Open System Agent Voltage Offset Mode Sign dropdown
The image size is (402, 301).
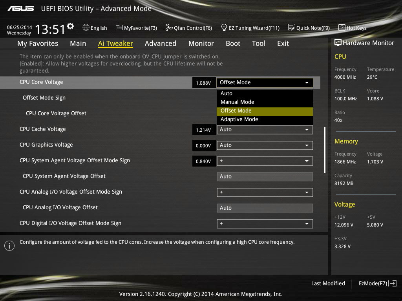(x=265, y=161)
